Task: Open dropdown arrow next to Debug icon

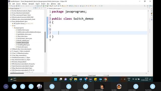Action: pyautogui.click(x=42, y=6)
